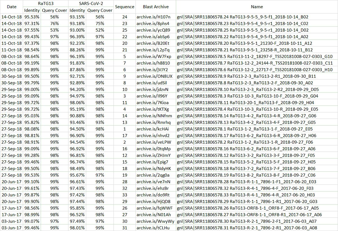
Task: Select name cell ending 2018-09-29_H04
Action: point(257,103)
